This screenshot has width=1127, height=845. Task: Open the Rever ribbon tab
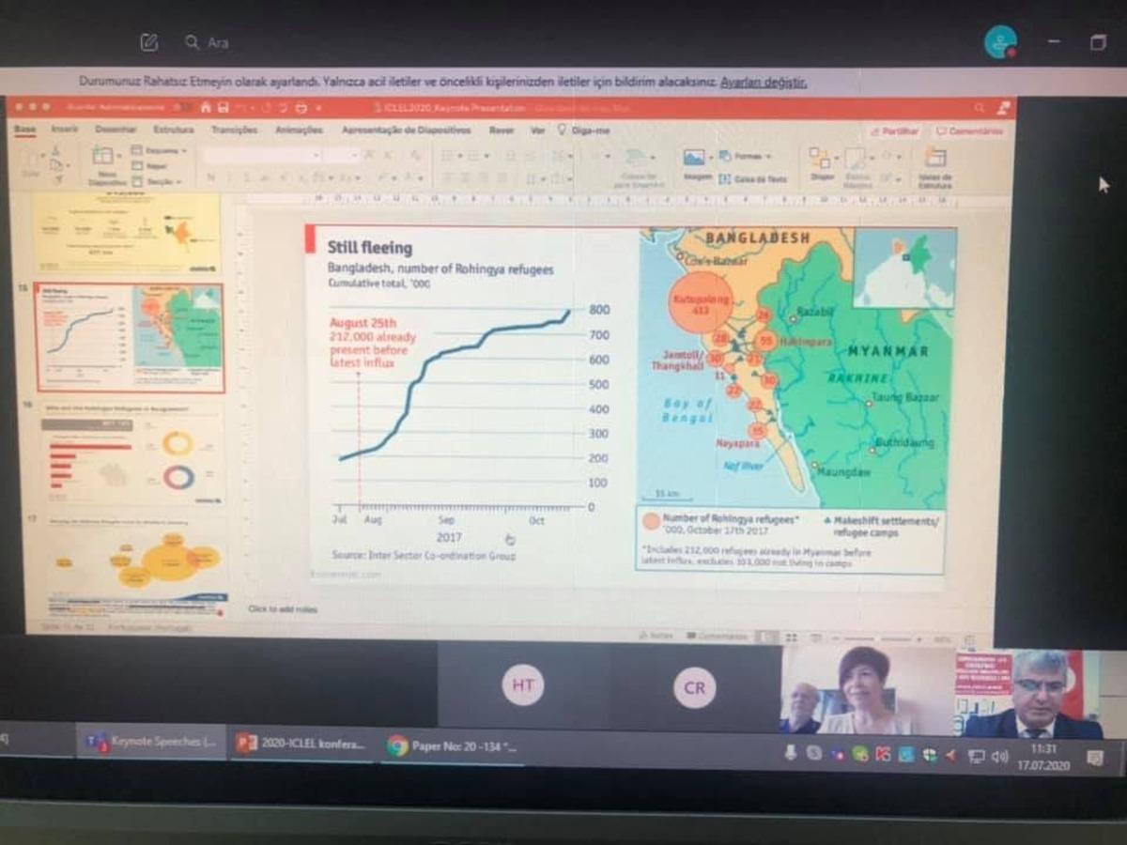tap(503, 131)
